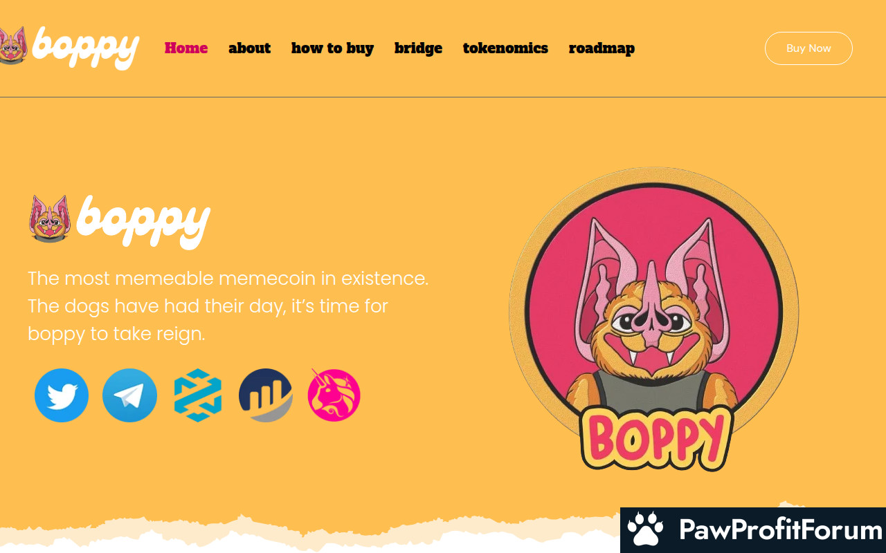Jump to the tokenomics section

505,48
